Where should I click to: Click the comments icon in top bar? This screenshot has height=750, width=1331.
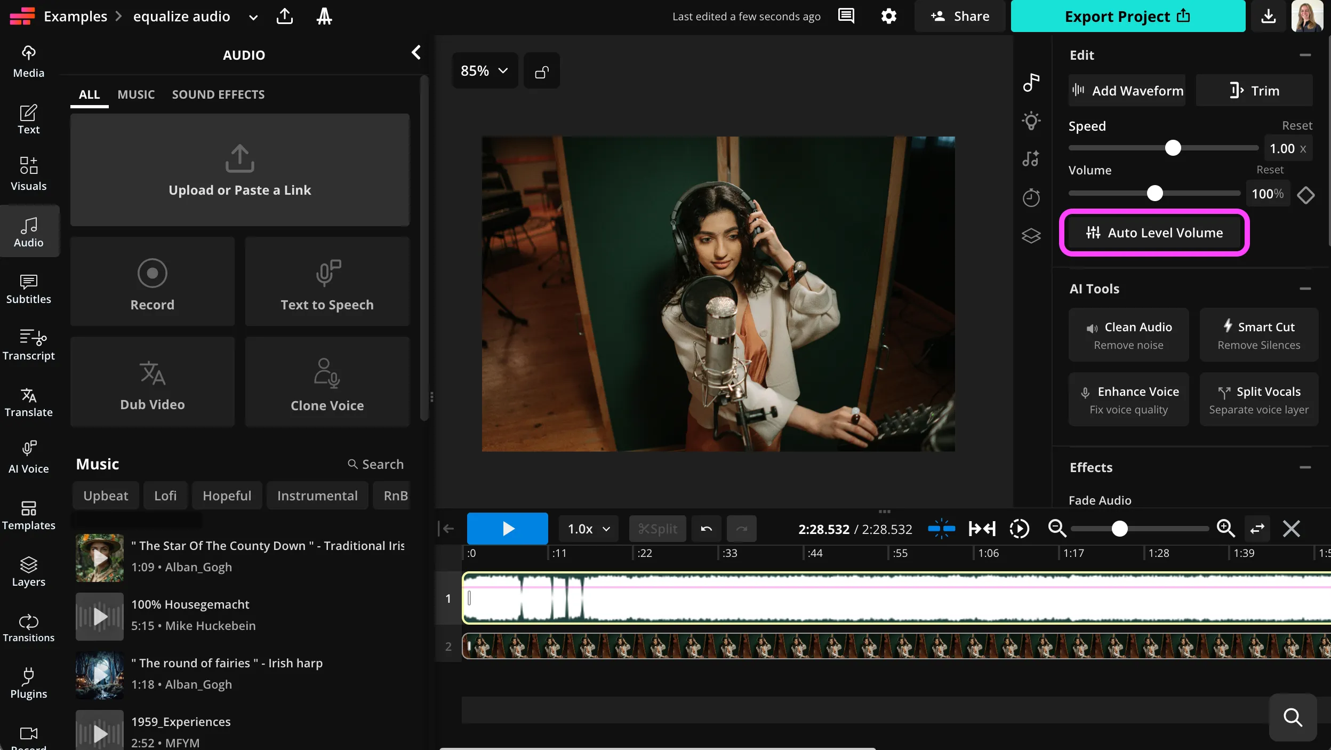(846, 16)
